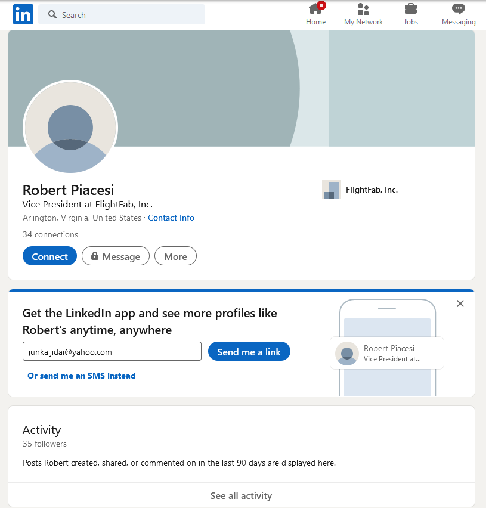
Task: Open the Home tab
Action: (x=316, y=14)
